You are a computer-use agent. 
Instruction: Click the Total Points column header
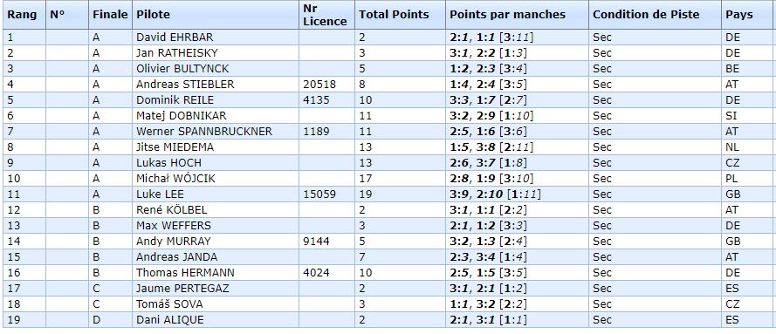394,15
